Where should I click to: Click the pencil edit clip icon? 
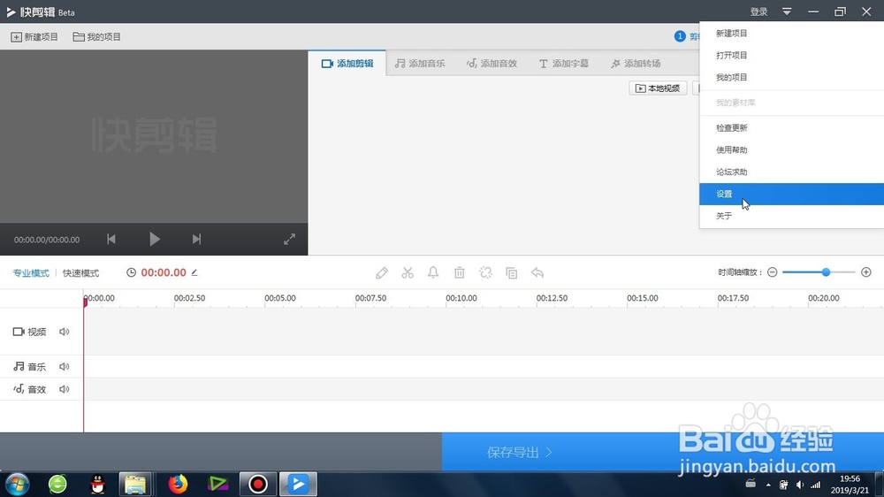tap(382, 273)
